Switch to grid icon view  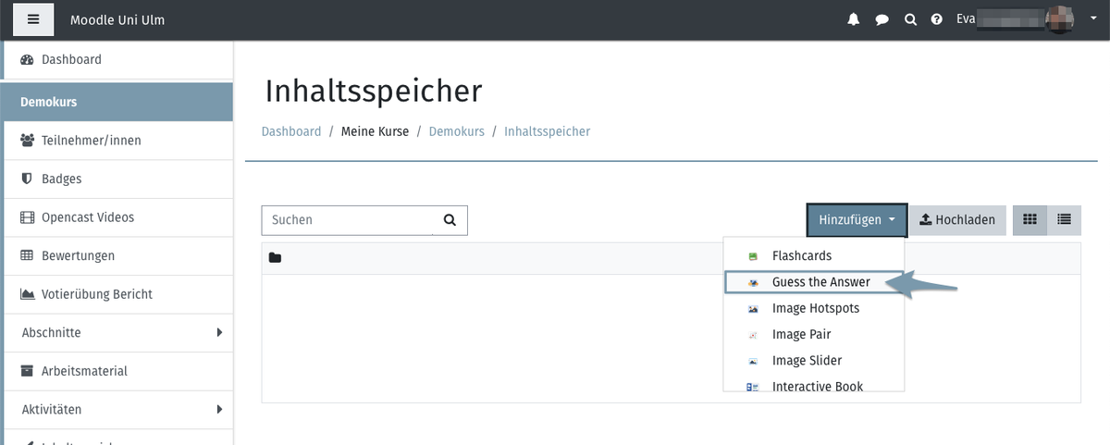point(1030,220)
